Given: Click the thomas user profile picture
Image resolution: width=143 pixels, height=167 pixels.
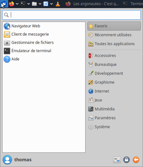Looking at the screenshot, I should pyautogui.click(x=7, y=160).
